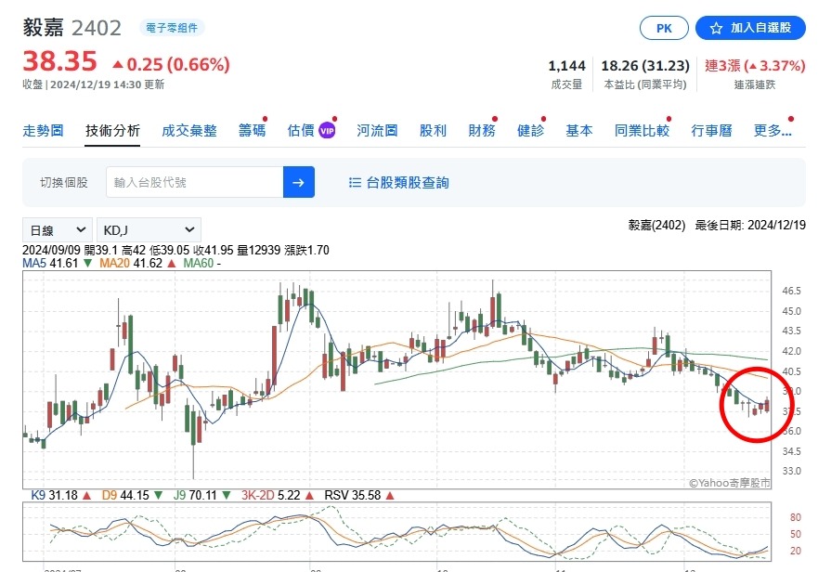Click the purple VIP badge on 估價
The image size is (818, 572).
pyautogui.click(x=327, y=131)
